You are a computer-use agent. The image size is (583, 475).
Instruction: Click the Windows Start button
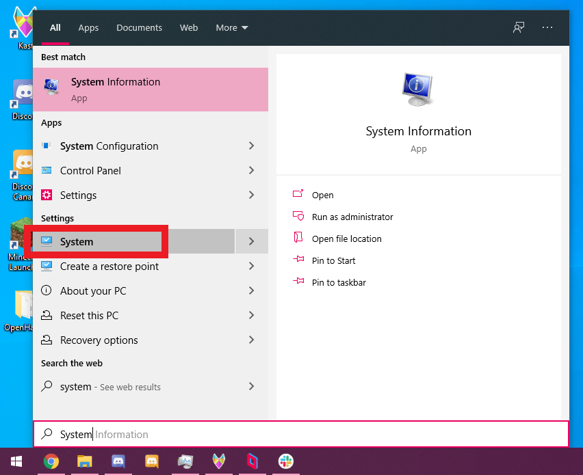click(16, 462)
